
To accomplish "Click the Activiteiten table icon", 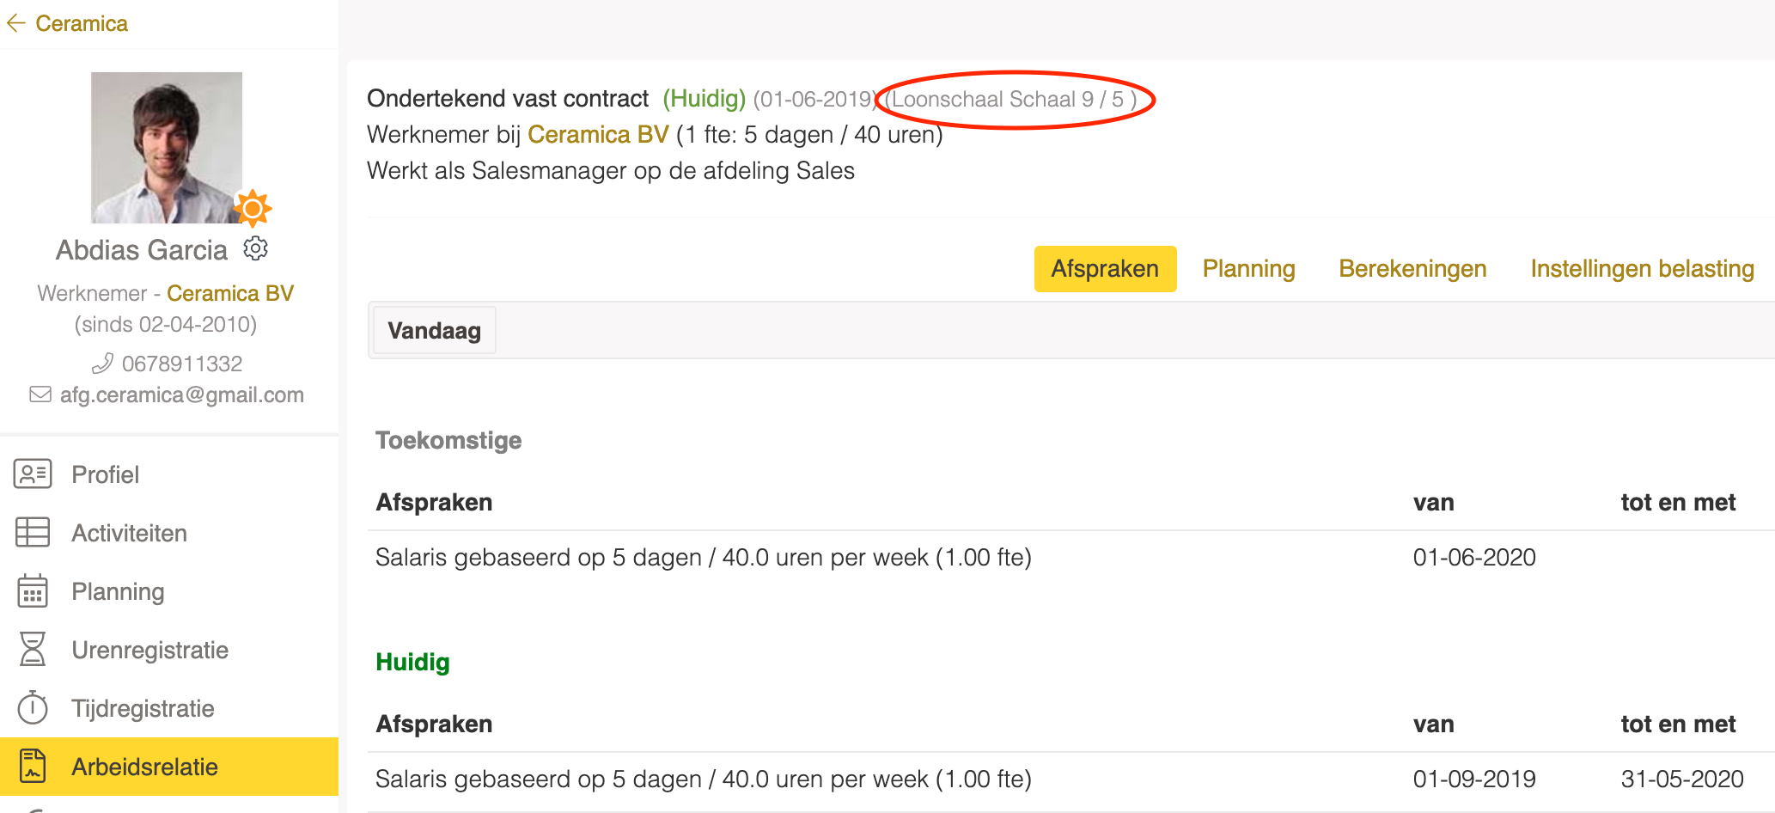I will pyautogui.click(x=33, y=533).
